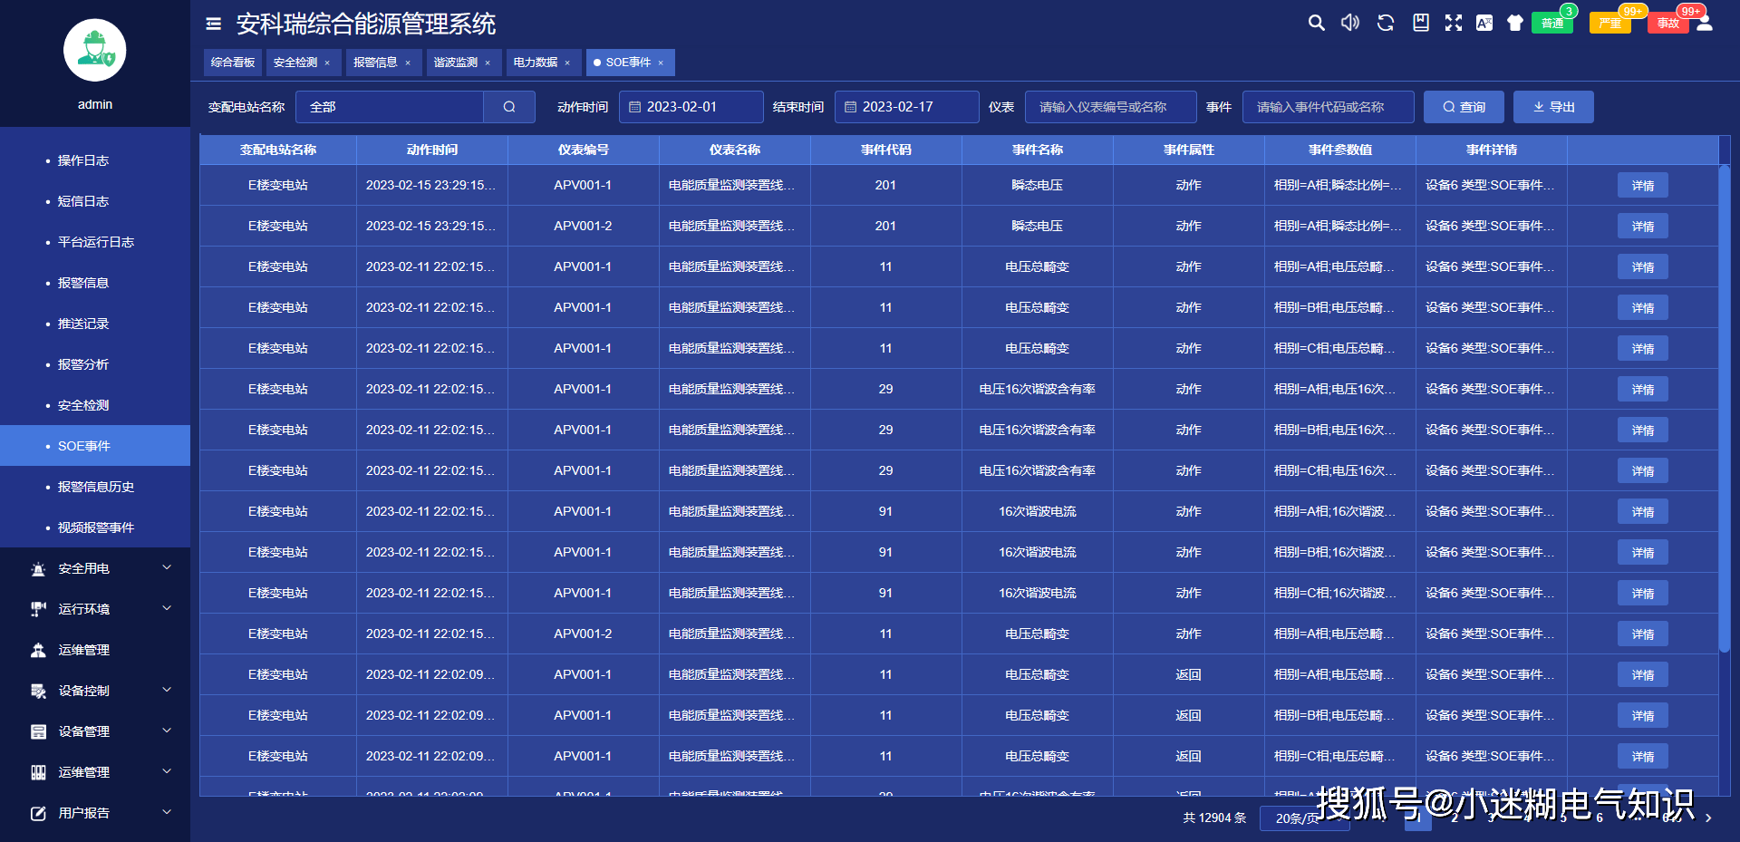
Task: Click the table vertical scrollbar
Action: (1725, 408)
